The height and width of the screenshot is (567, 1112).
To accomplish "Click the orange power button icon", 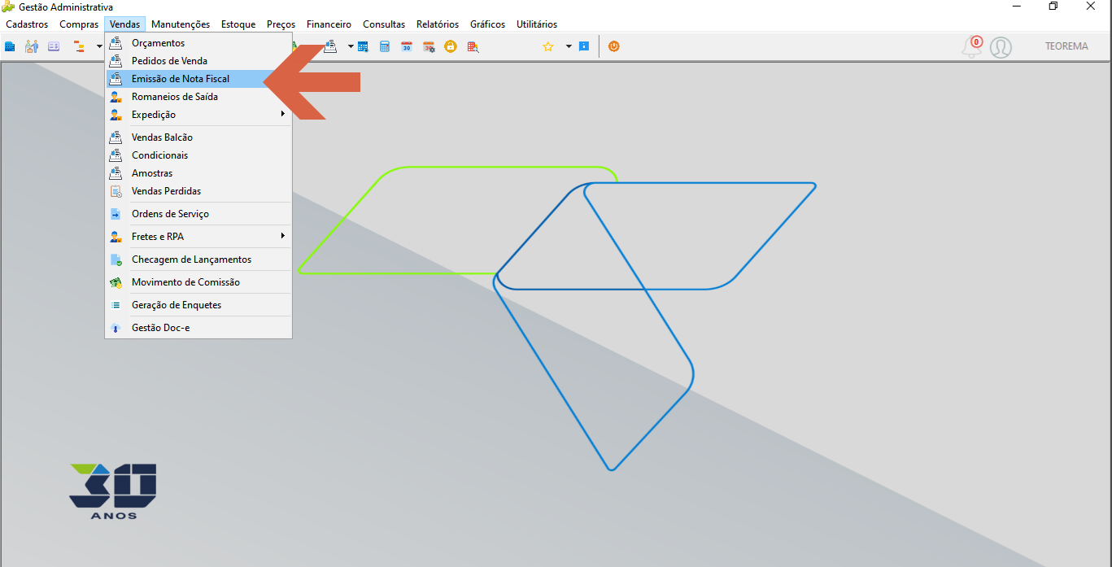I will point(614,46).
